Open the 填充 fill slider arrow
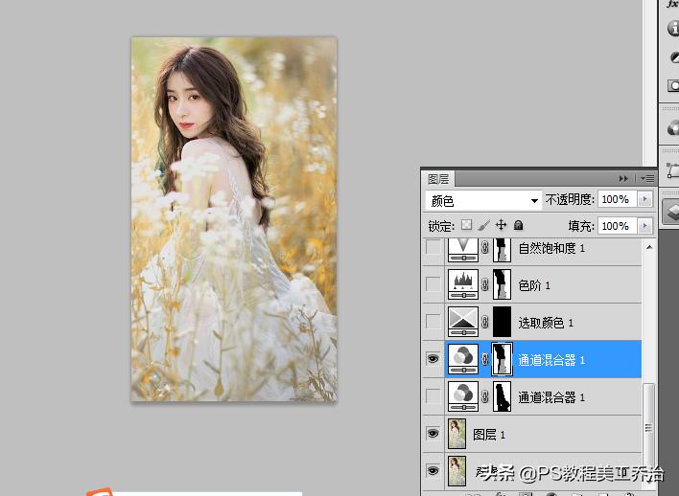679x496 pixels. (644, 226)
